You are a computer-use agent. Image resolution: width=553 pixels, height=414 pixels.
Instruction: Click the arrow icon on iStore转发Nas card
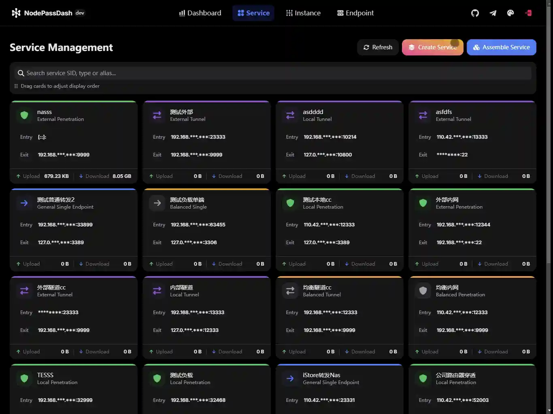290,378
